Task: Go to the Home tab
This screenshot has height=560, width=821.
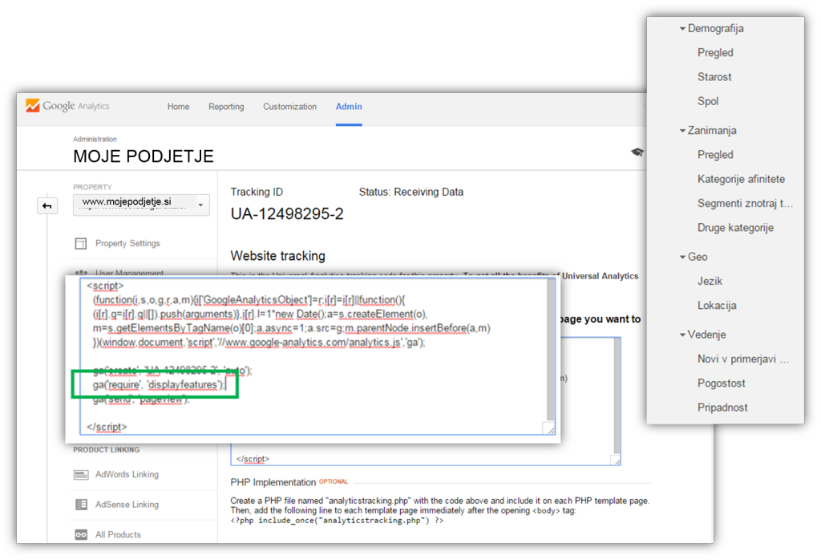Action: 178,107
